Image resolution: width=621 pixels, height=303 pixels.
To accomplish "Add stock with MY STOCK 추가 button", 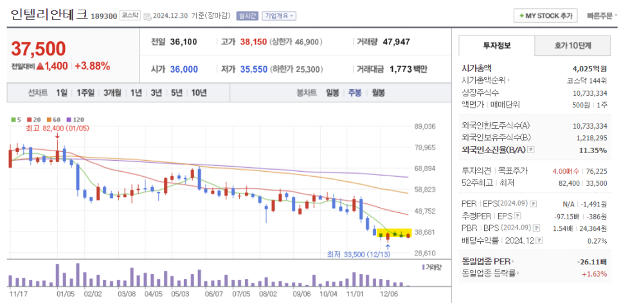I will pos(545,16).
